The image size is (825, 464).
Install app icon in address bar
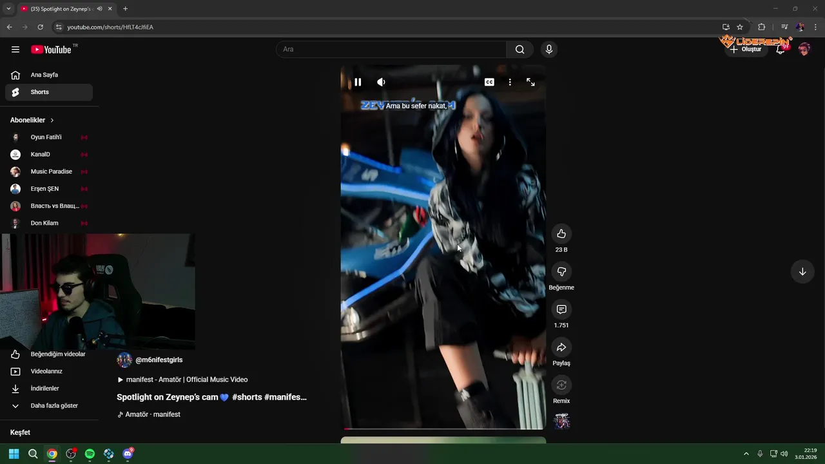click(x=726, y=27)
